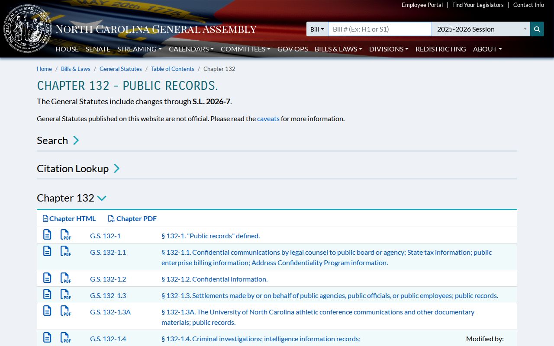Screen dimensions: 554x346
Task: Open '§ 132-1. "Public records" defined.'
Action: (211, 236)
